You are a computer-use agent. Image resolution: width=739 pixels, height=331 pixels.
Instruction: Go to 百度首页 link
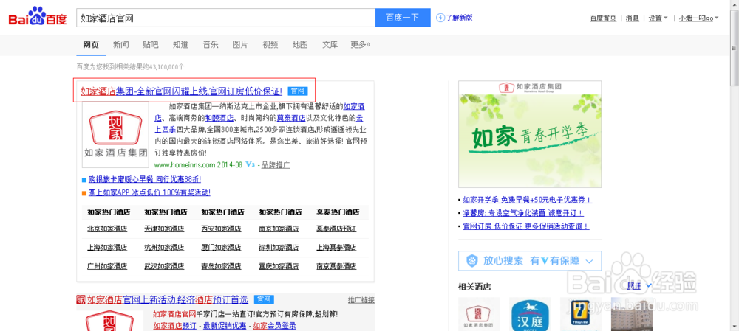click(x=603, y=18)
